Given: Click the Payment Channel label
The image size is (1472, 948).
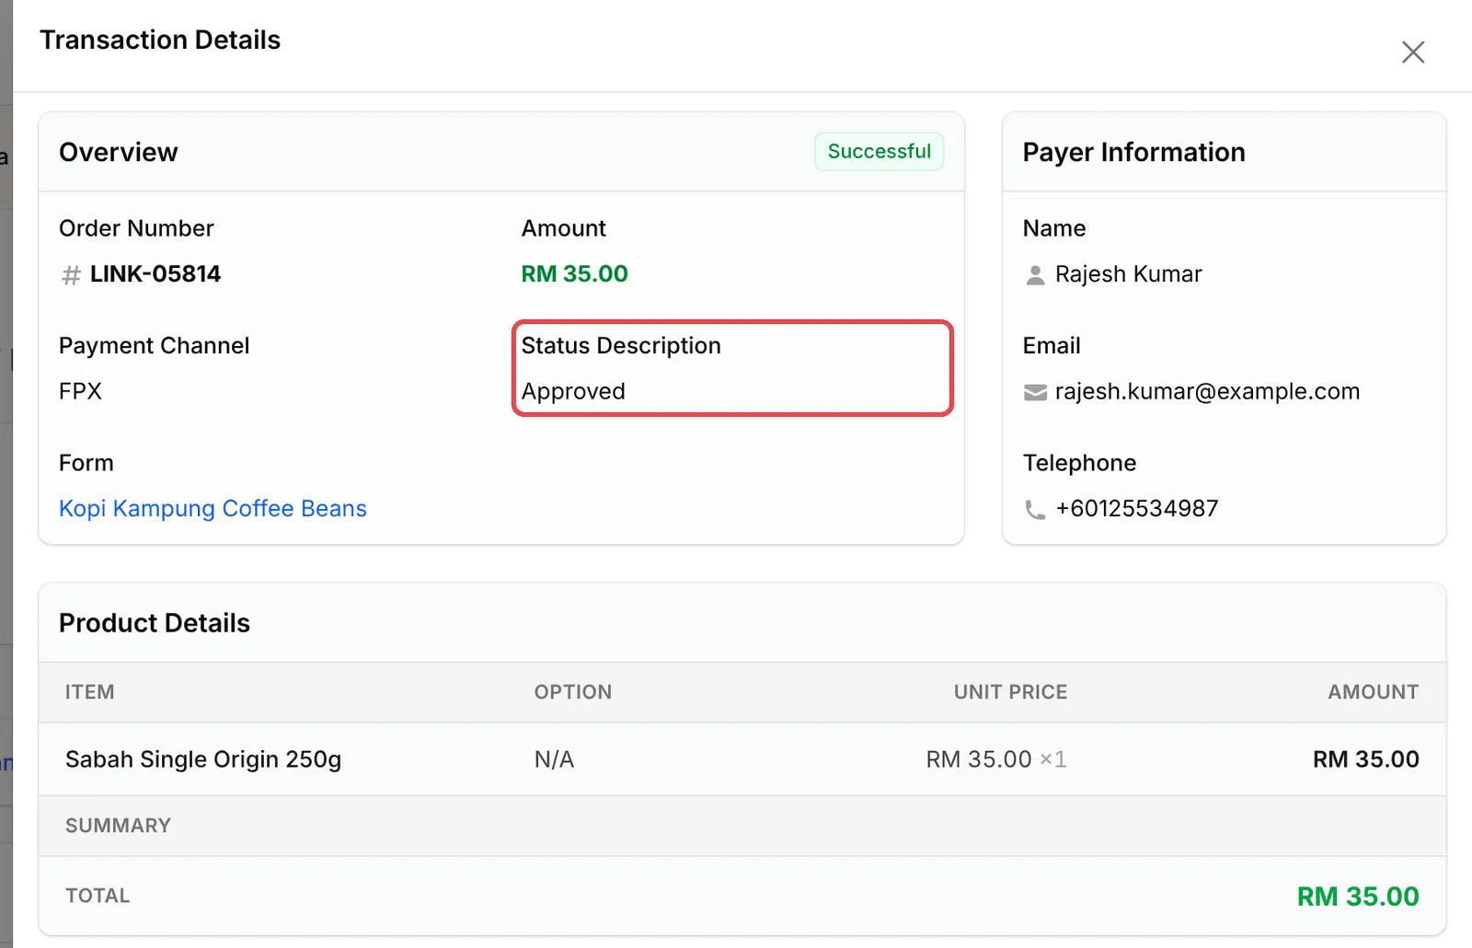Looking at the screenshot, I should [155, 346].
